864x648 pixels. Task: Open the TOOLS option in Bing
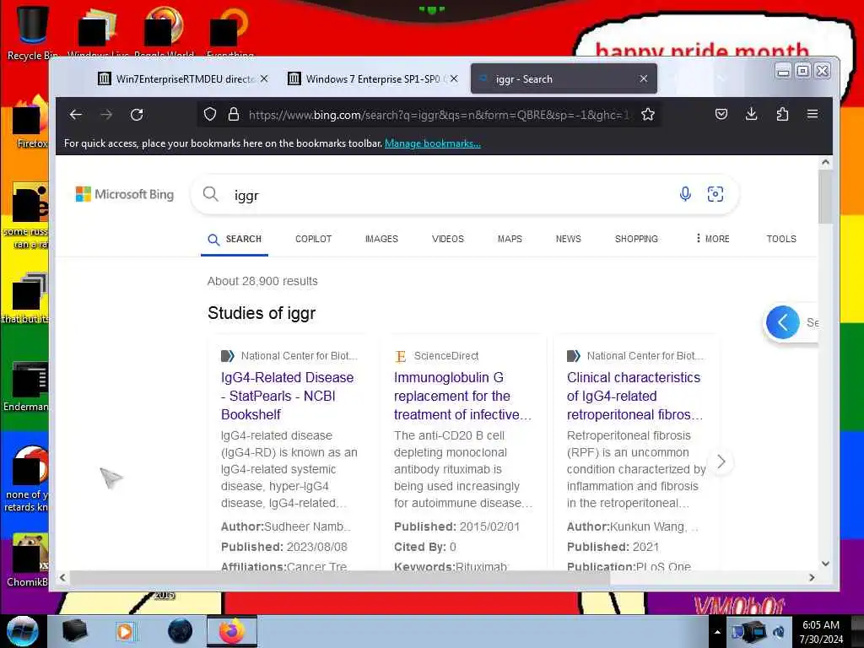tap(781, 239)
